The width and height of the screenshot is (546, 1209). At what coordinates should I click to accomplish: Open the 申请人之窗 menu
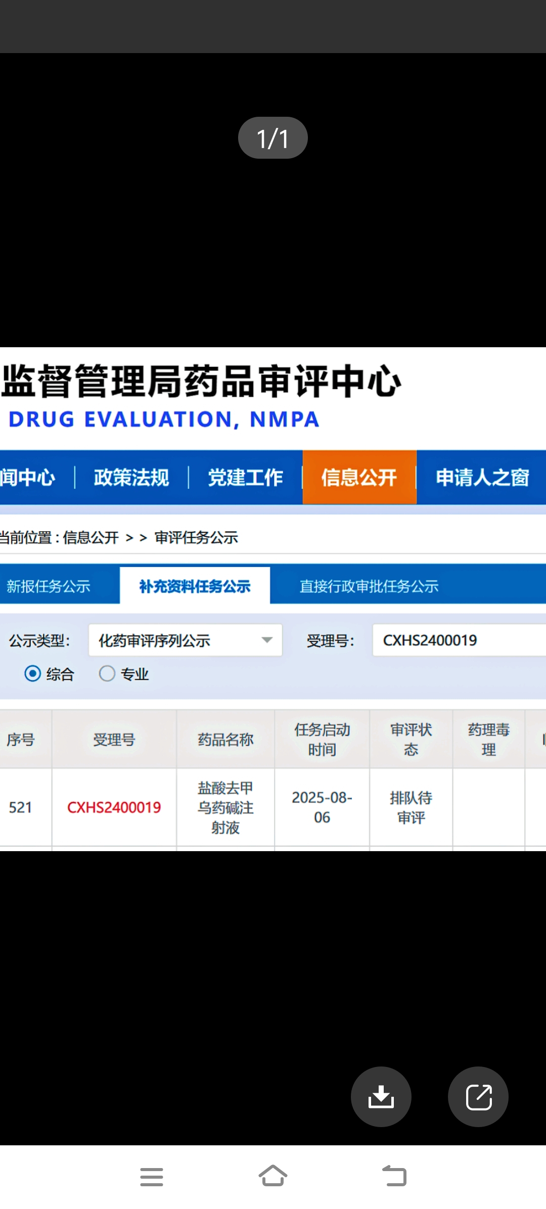pyautogui.click(x=482, y=478)
